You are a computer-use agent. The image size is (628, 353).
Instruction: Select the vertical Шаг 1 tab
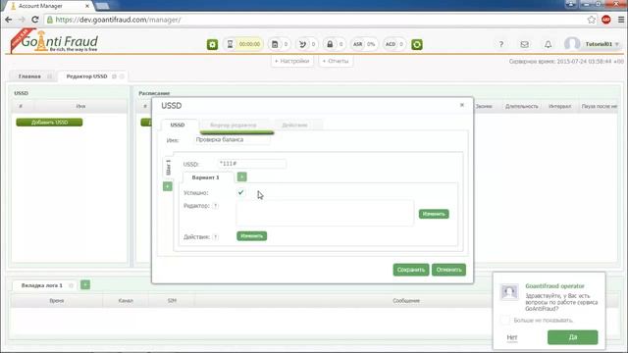click(x=168, y=167)
